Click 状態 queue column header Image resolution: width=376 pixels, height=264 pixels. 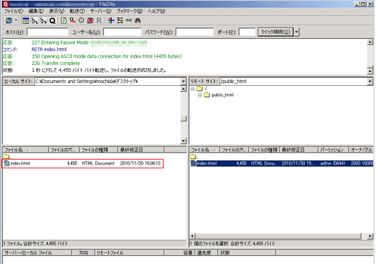click(x=246, y=253)
